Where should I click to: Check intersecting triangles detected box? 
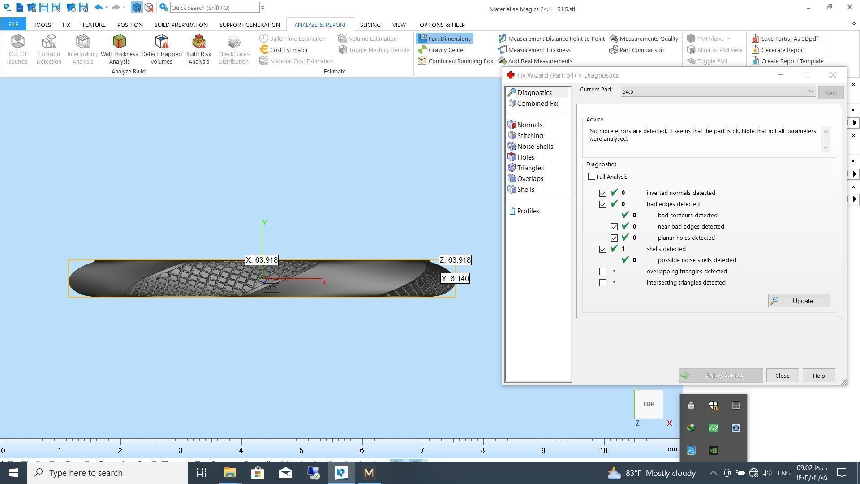click(x=603, y=283)
